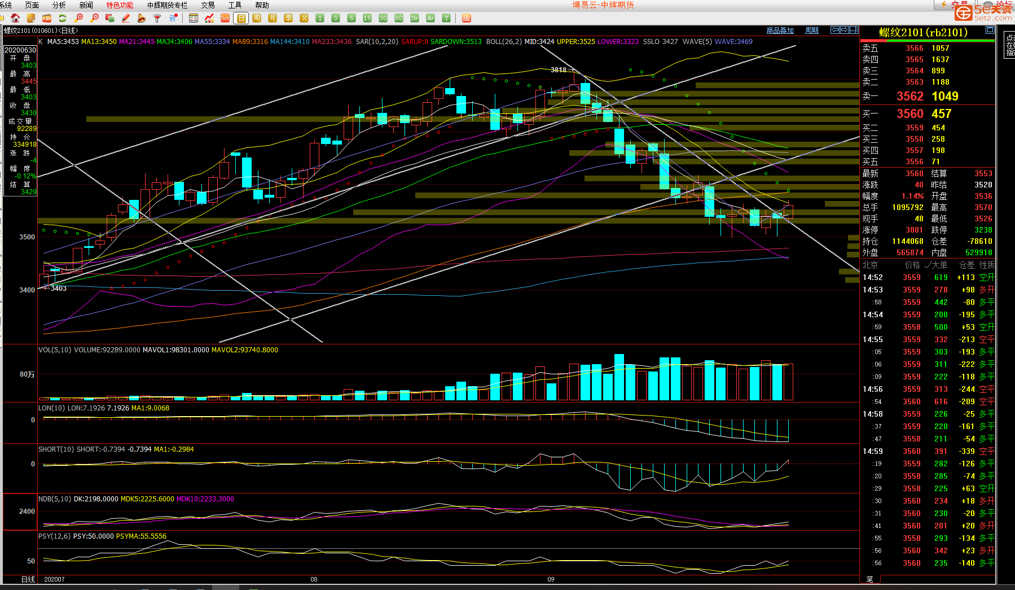Select the 15-minute period button
Viewport: 1015px width, 590px height.
[367, 18]
